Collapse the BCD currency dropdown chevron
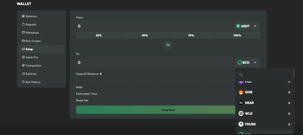 (255, 62)
